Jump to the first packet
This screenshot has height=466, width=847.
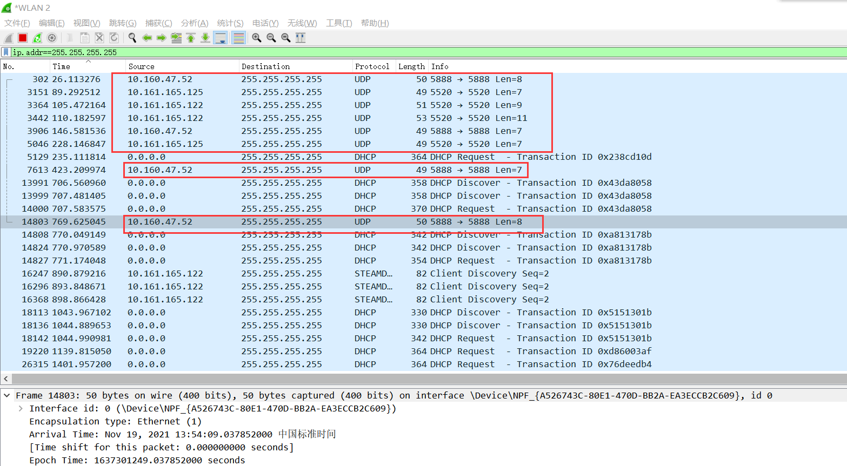191,38
